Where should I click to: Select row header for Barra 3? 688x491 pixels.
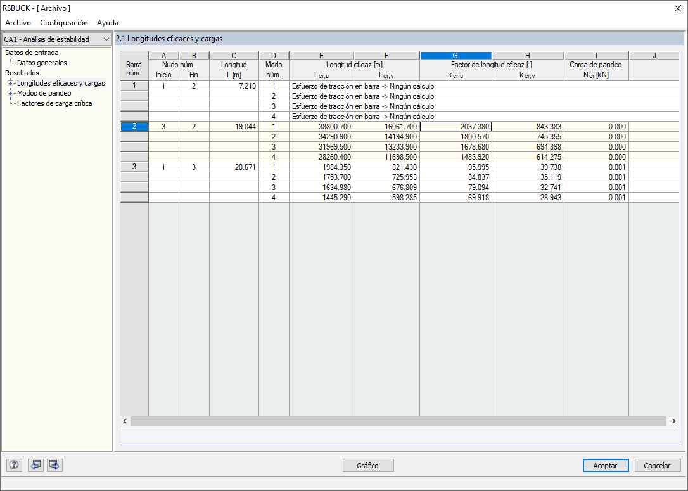134,167
